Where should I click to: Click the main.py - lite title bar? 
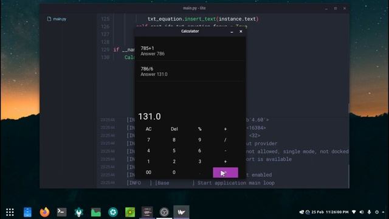point(194,8)
